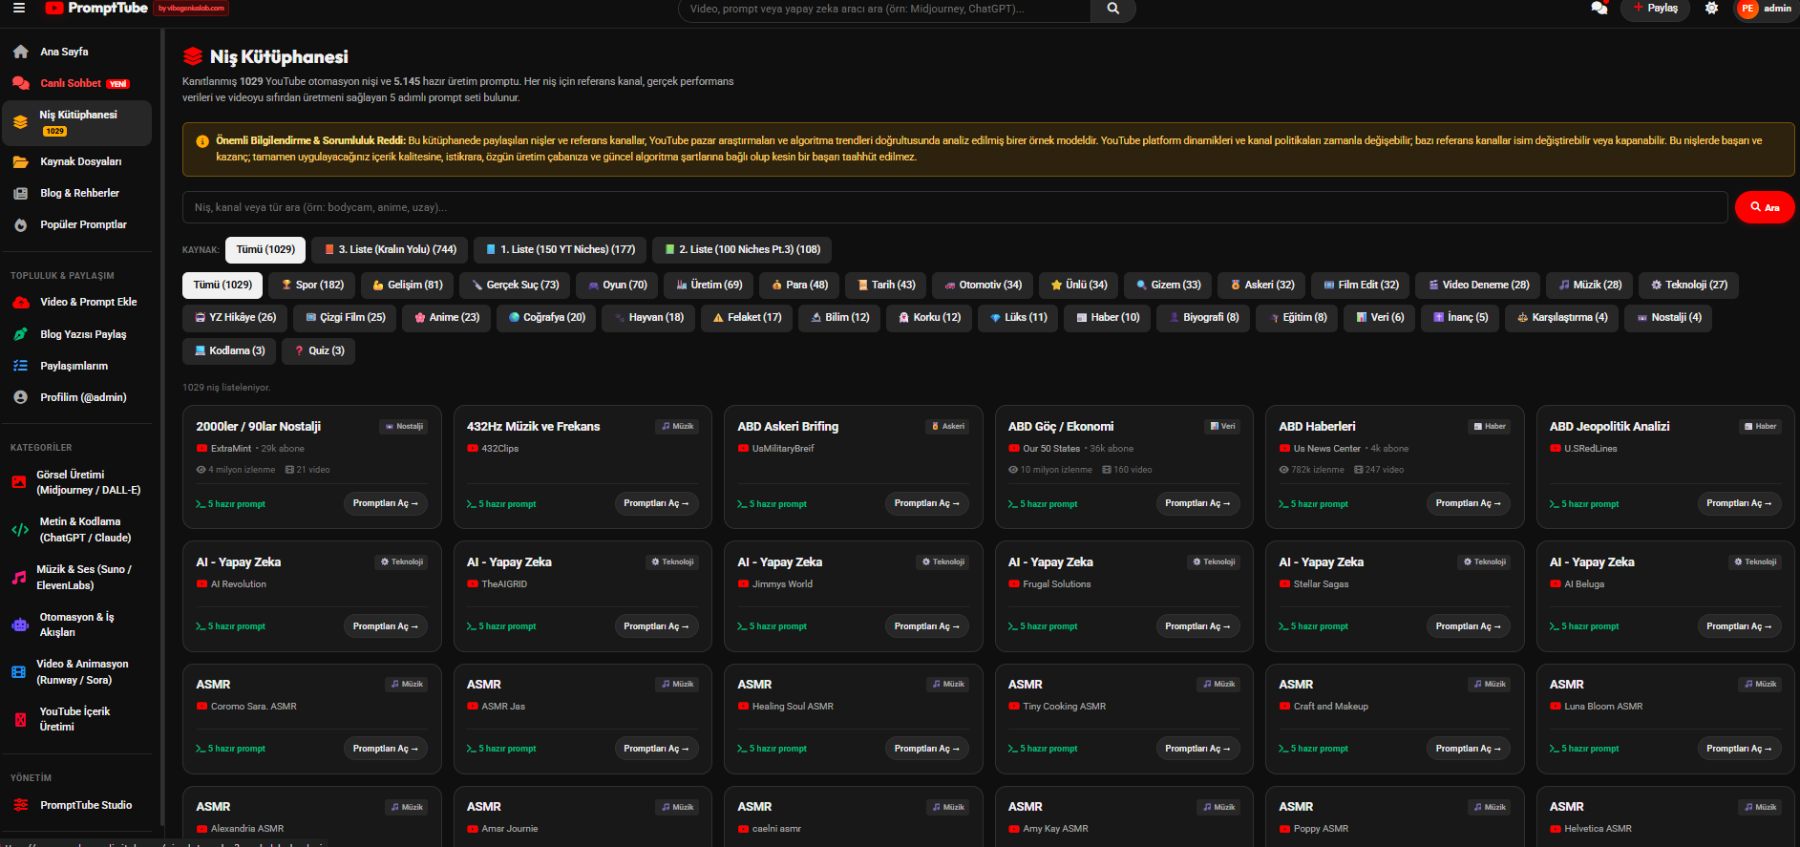The height and width of the screenshot is (847, 1800).
Task: Open Blog Yazısı Paylaş pen icon
Action: 20,334
